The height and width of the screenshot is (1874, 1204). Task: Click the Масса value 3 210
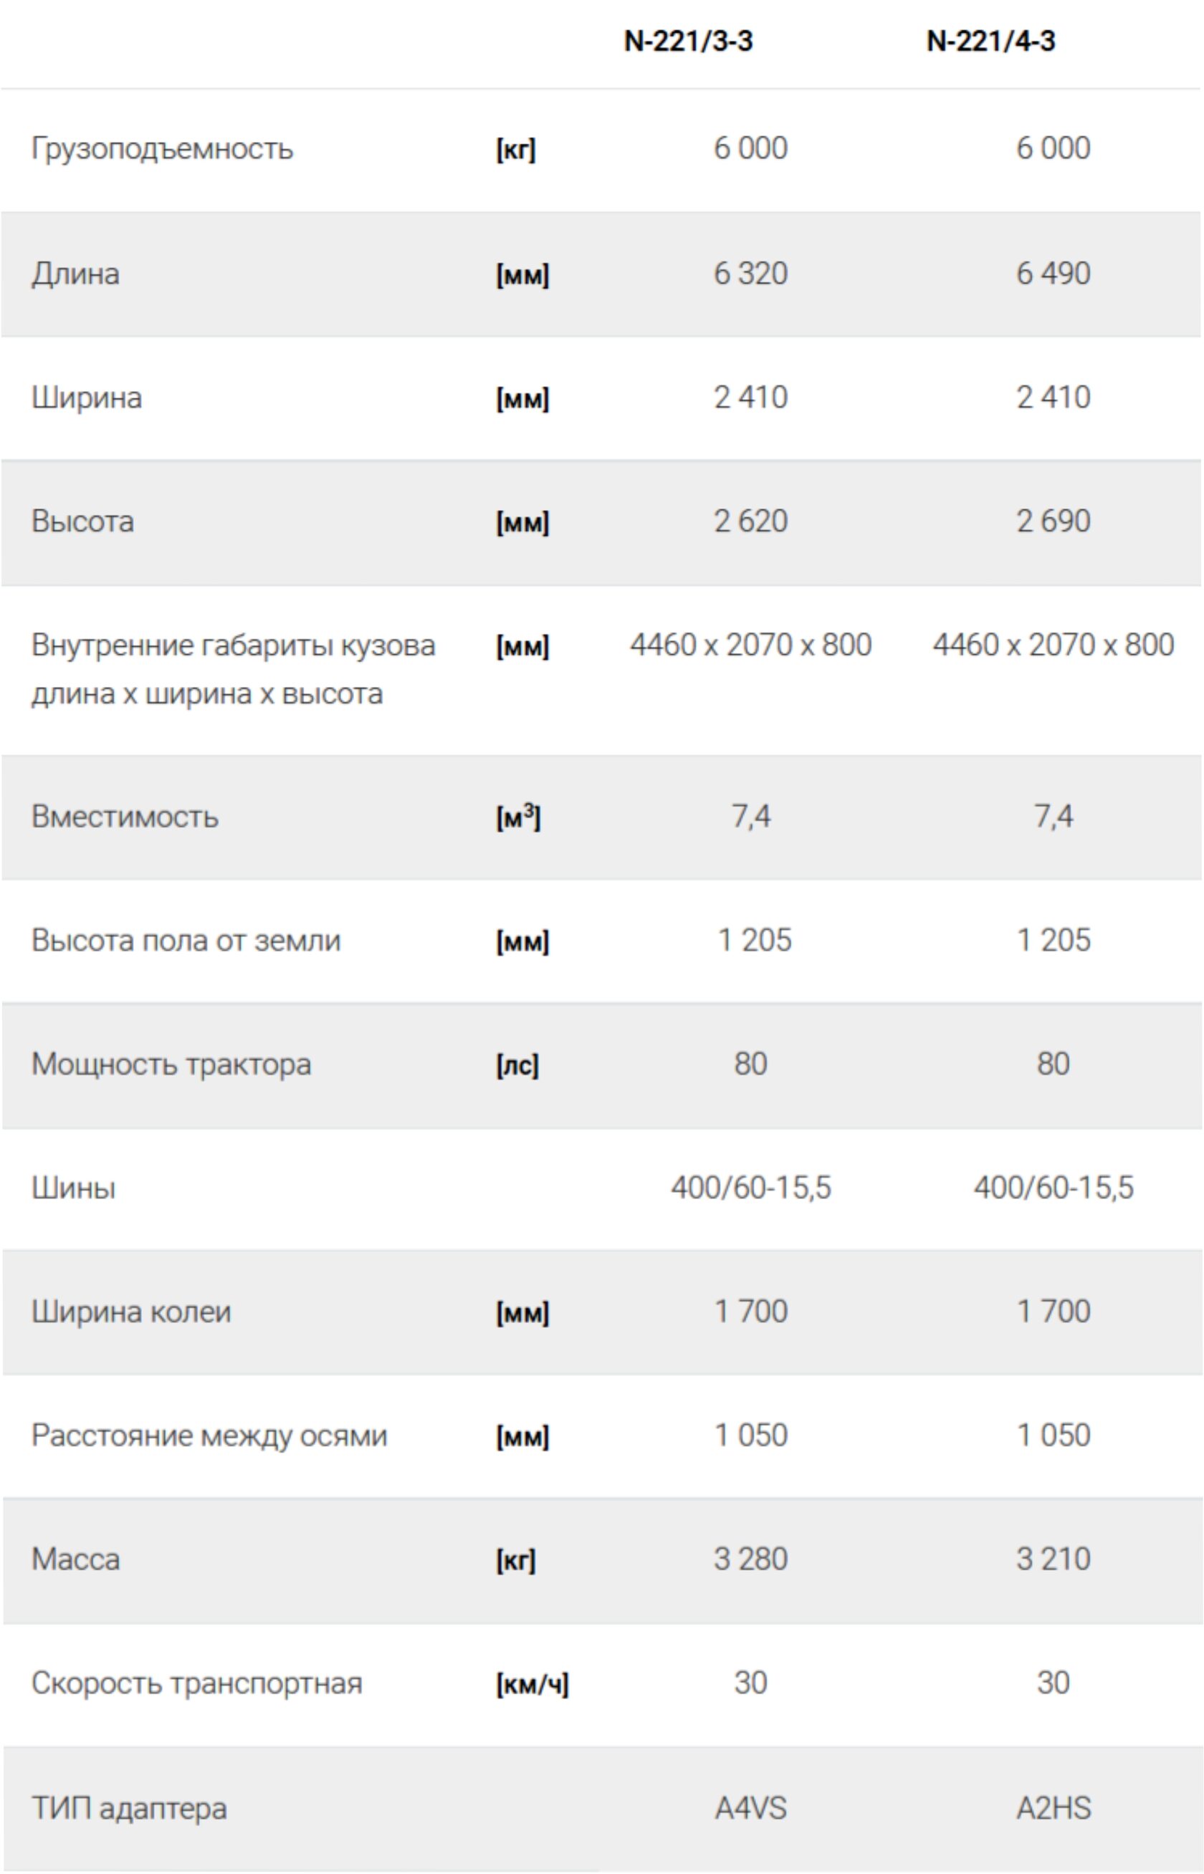pyautogui.click(x=1053, y=1559)
